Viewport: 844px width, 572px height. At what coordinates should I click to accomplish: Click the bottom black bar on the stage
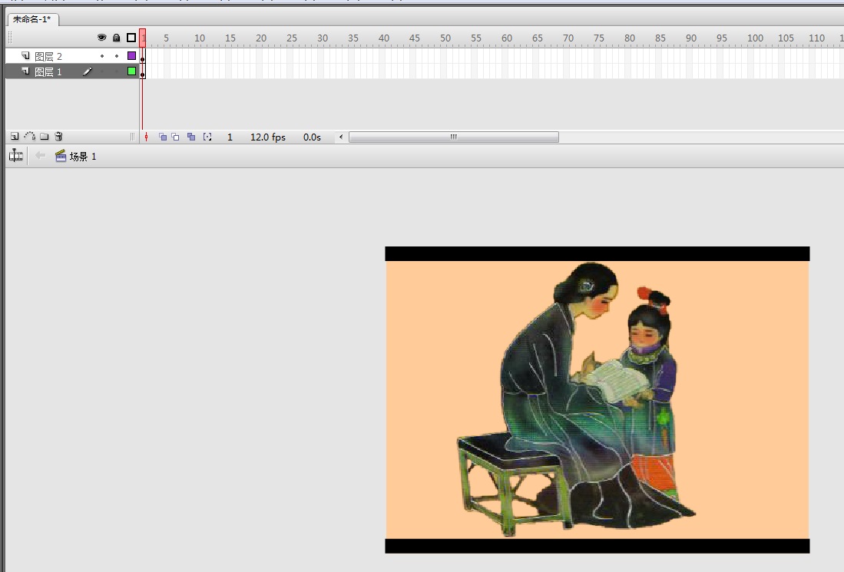pos(597,546)
